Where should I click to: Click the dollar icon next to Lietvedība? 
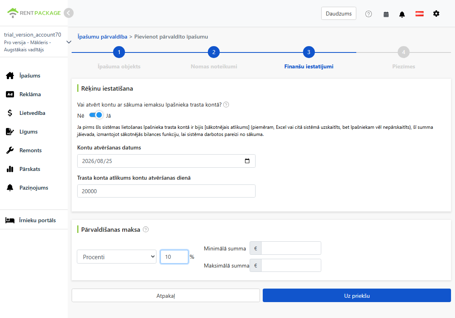pyautogui.click(x=10, y=113)
